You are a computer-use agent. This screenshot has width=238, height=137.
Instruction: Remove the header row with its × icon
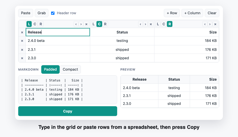22,32
